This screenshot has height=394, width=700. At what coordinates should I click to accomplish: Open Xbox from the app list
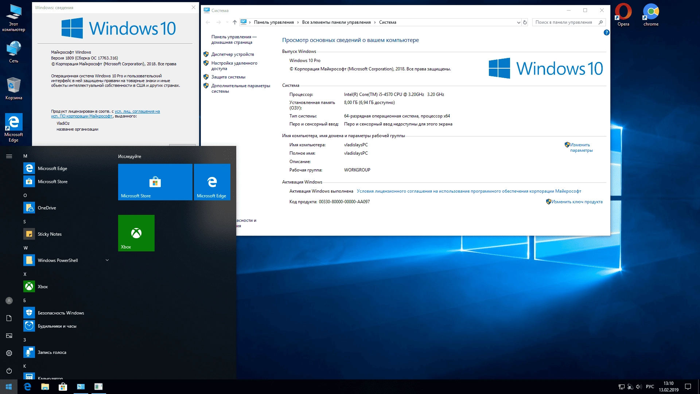coord(66,286)
